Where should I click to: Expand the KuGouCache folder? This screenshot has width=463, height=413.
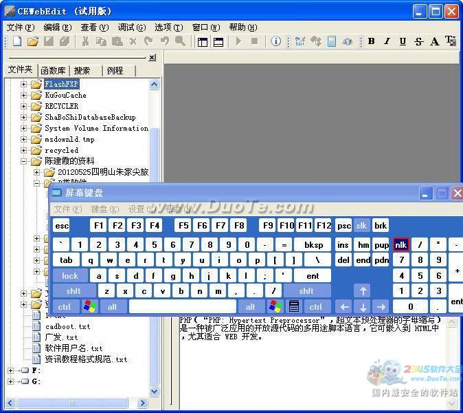pos(23,95)
